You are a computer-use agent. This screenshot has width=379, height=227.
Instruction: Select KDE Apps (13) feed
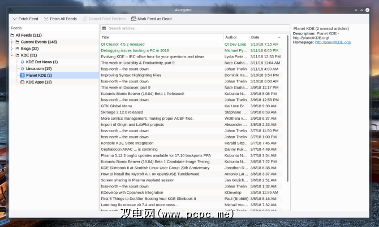point(38,82)
